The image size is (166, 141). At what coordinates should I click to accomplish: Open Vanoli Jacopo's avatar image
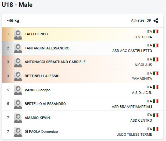18,90
